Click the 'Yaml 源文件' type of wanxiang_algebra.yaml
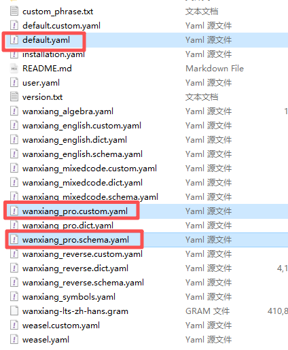Image resolution: width=288 pixels, height=350 pixels. (209, 111)
